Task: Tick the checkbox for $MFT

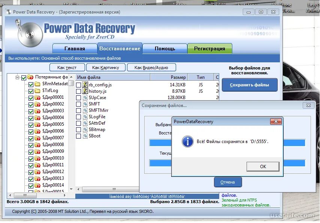Action: (x=79, y=104)
